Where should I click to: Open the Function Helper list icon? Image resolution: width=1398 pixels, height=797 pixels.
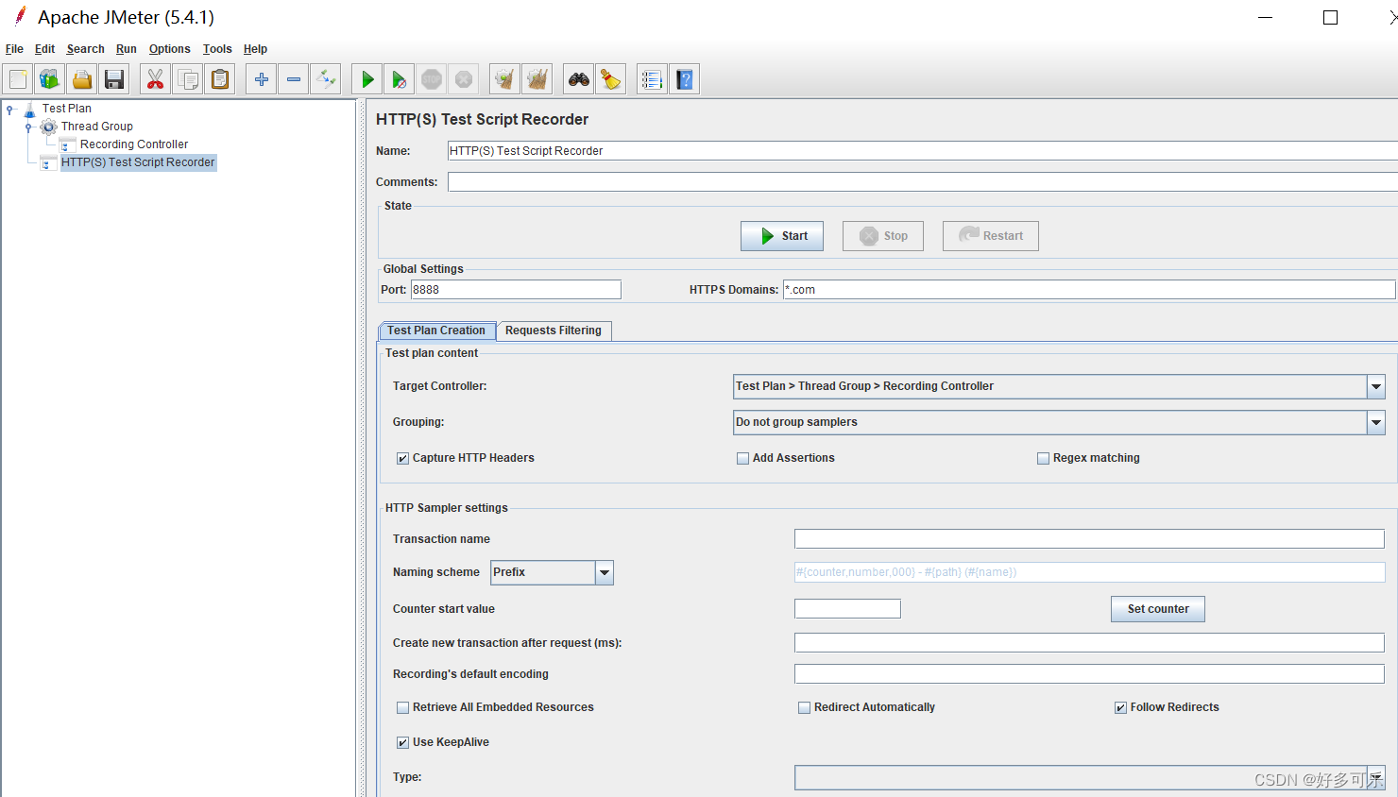[x=653, y=79]
